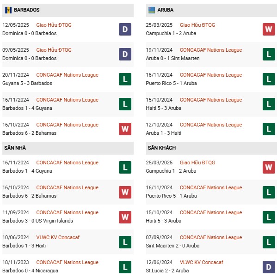This screenshot has height=277, width=277.
Task: Click the Barbados flag icon
Action: [8, 10]
